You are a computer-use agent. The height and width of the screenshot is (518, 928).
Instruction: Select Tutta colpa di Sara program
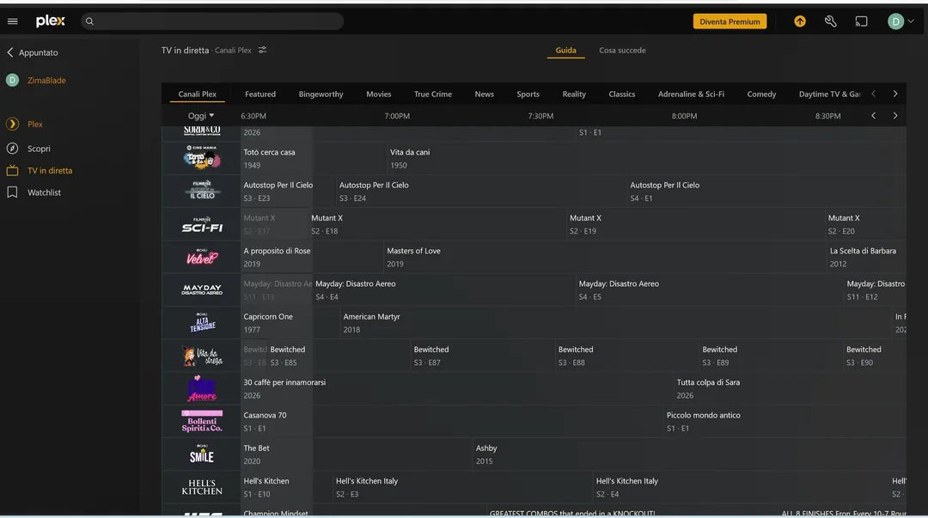point(791,388)
